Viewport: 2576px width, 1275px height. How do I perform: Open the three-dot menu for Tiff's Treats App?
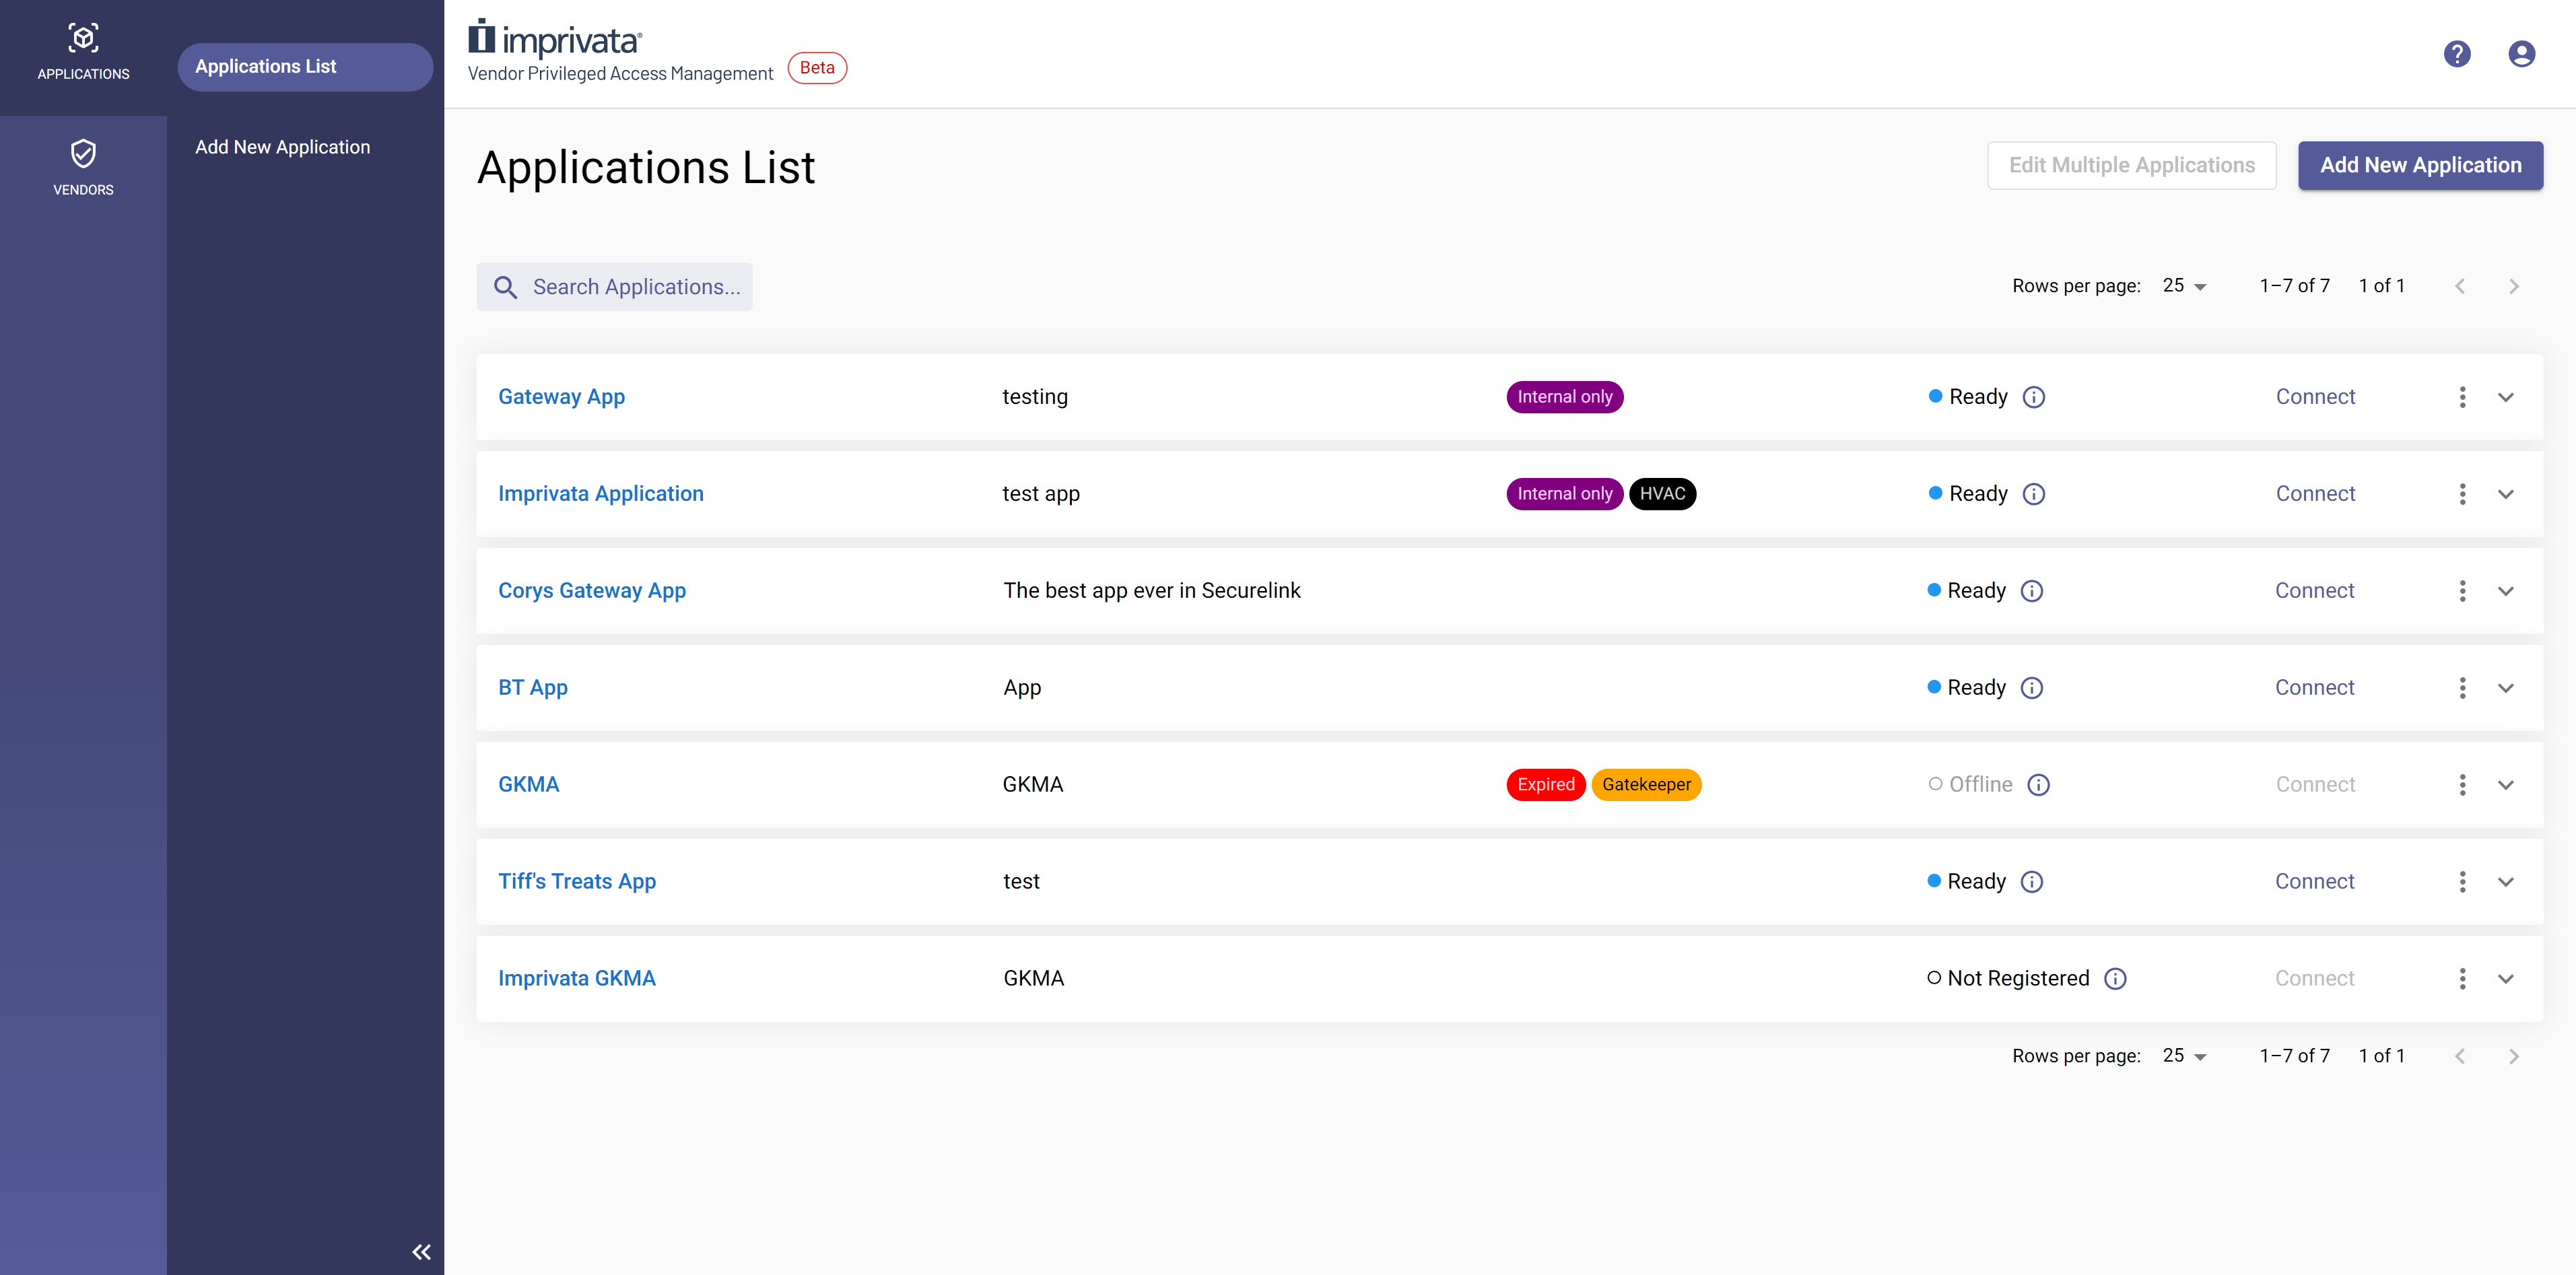click(2462, 882)
